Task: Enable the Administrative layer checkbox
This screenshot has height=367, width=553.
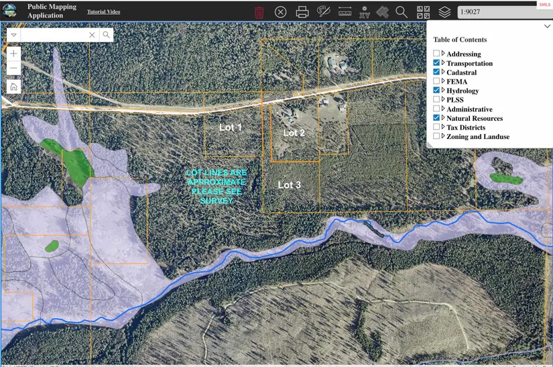Action: [x=436, y=108]
